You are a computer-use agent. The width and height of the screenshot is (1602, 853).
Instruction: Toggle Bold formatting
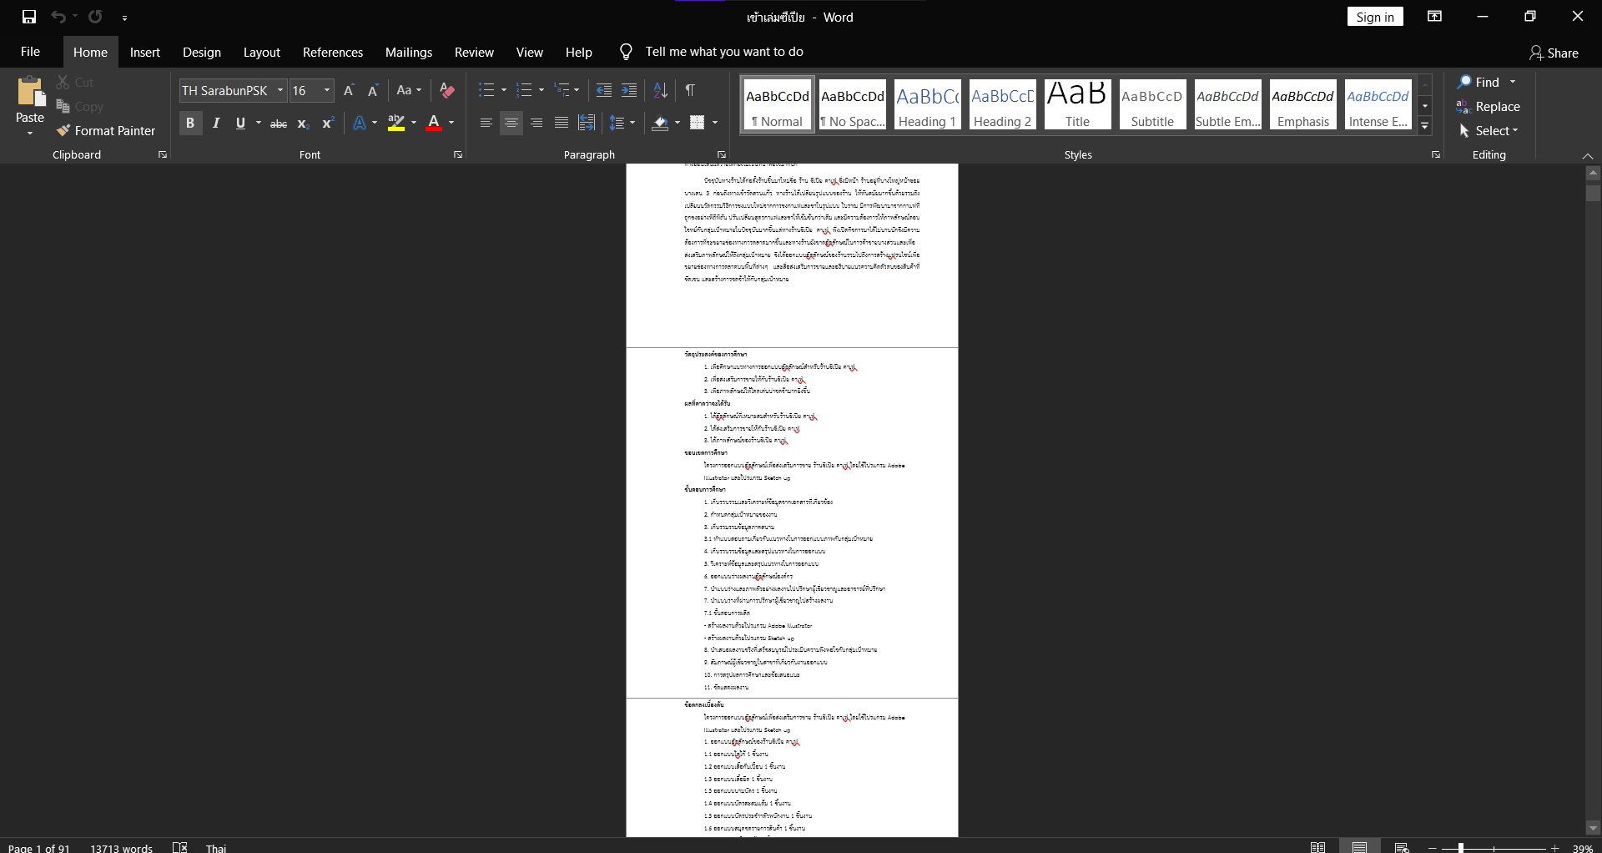pyautogui.click(x=190, y=124)
